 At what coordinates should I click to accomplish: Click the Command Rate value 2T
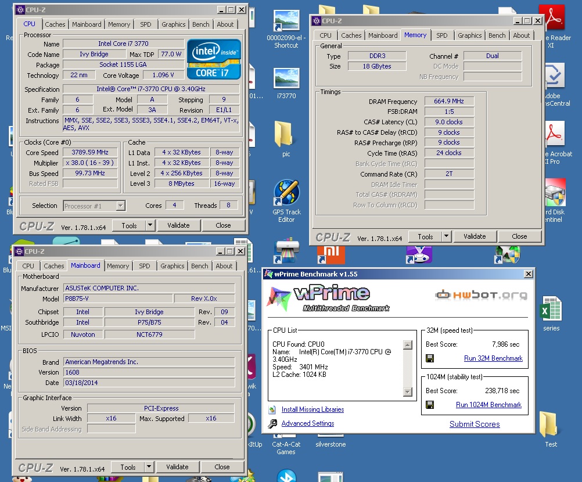click(x=449, y=174)
